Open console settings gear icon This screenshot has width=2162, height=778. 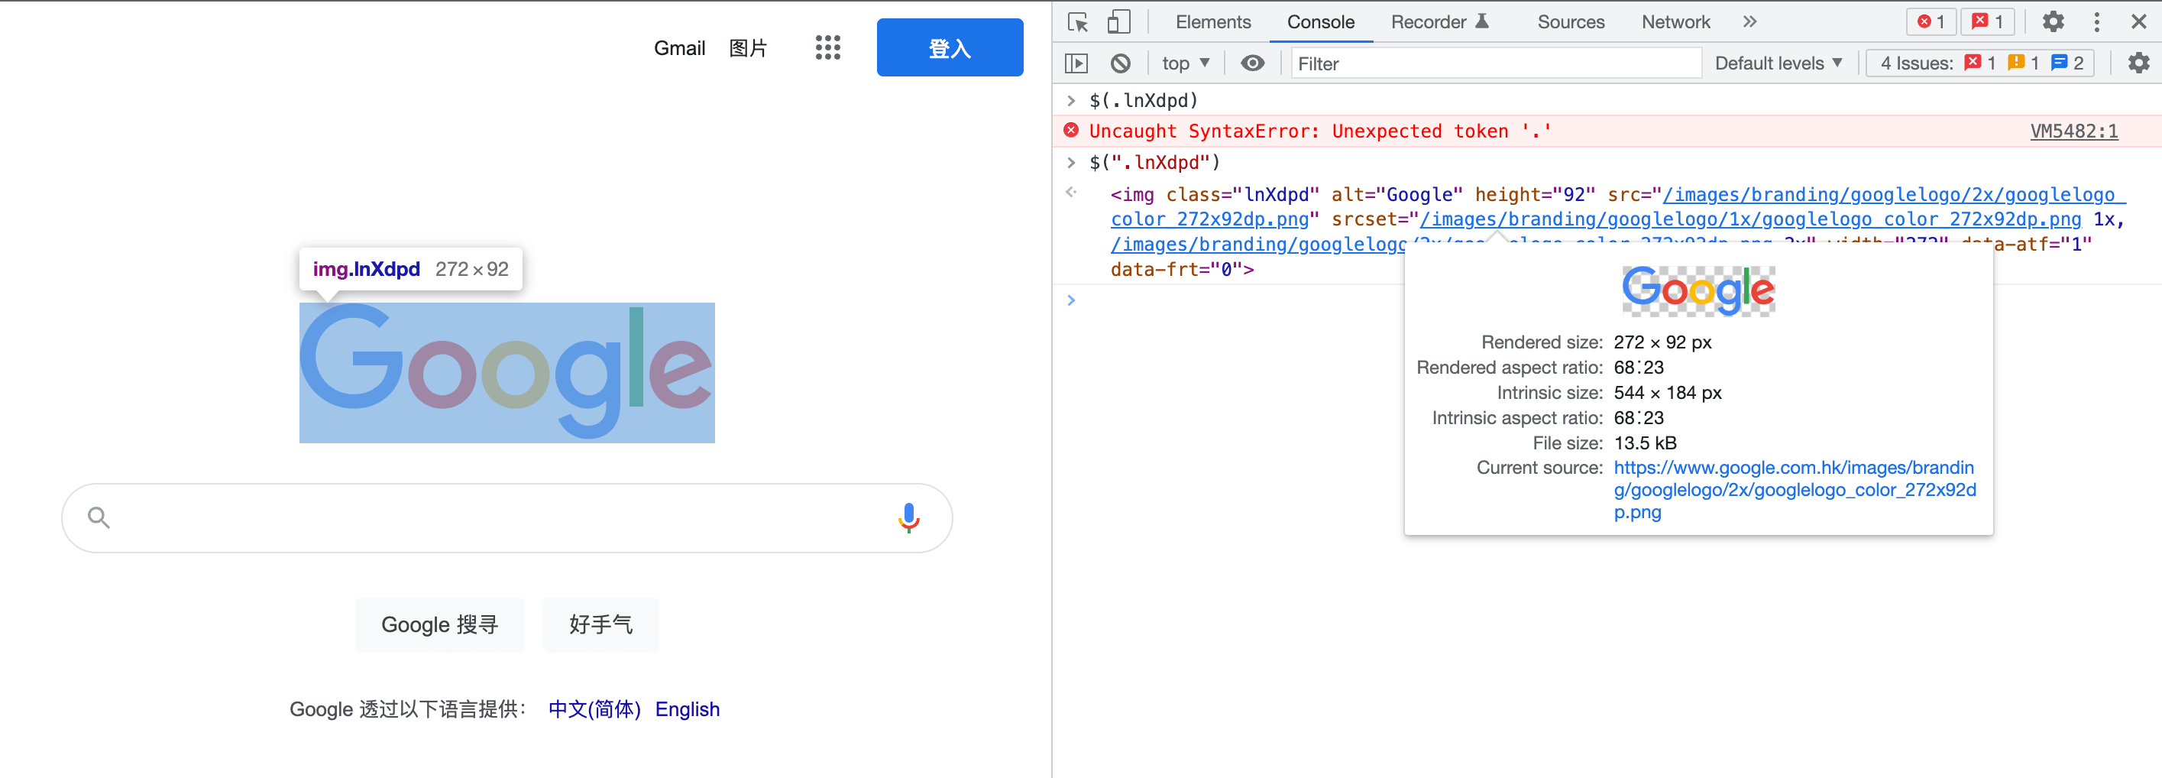click(2138, 63)
